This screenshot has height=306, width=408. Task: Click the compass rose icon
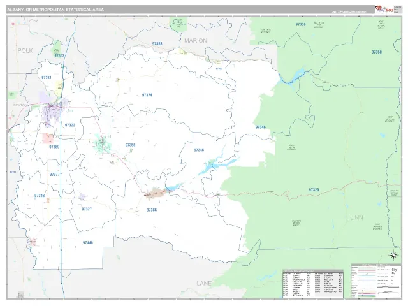click(394, 255)
